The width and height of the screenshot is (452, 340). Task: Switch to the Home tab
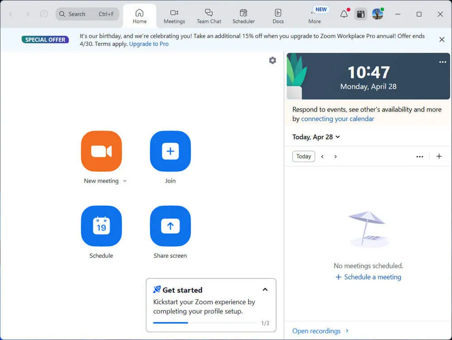pos(140,16)
